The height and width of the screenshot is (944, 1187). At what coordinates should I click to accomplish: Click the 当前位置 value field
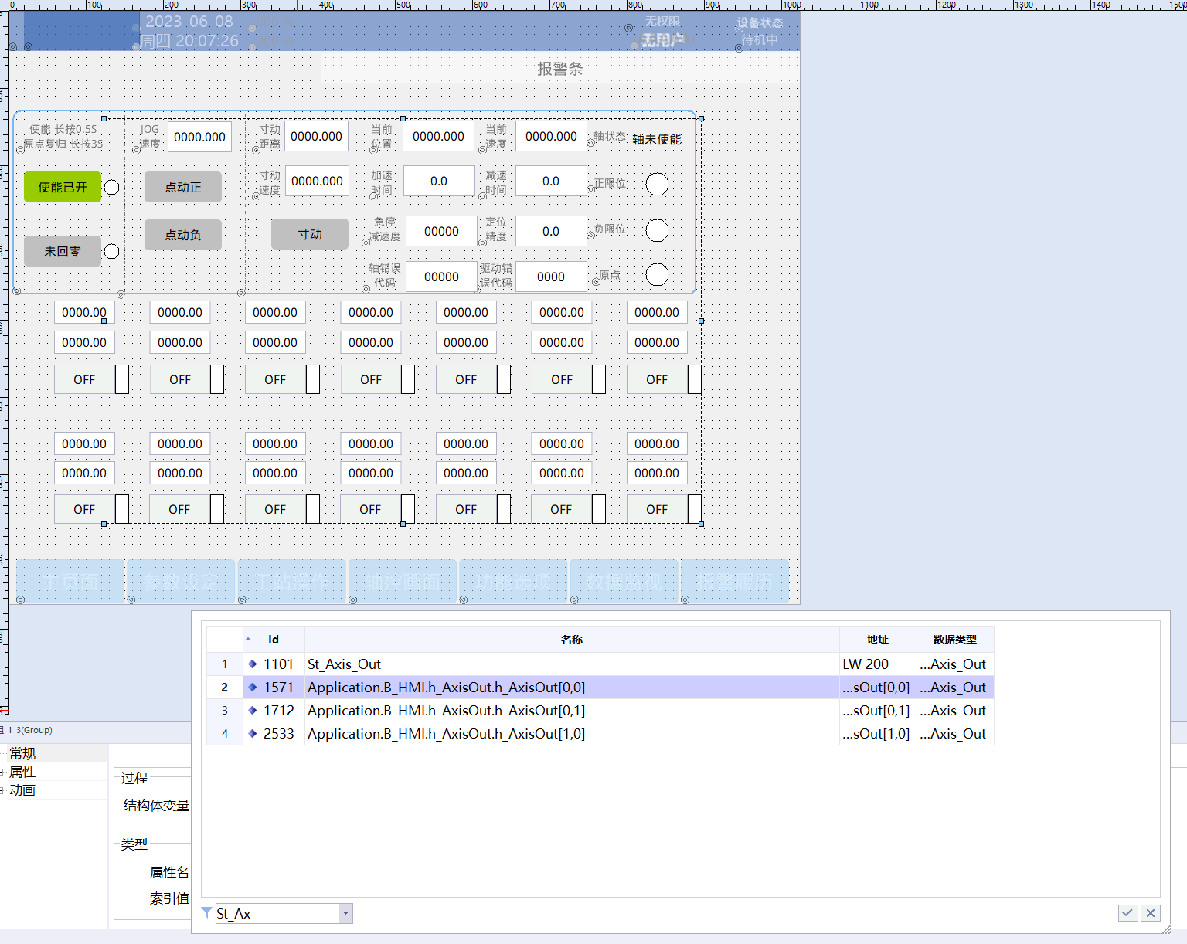(x=439, y=136)
